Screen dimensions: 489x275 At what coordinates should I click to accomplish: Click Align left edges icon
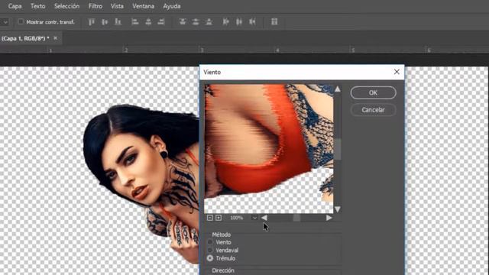tap(134, 22)
